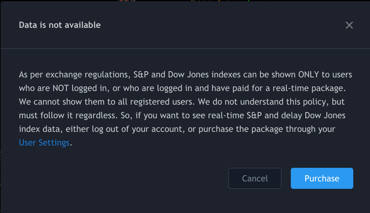Screen dimensions: 370x213
Task: Click the blue Purchase button
Action: click(x=322, y=178)
